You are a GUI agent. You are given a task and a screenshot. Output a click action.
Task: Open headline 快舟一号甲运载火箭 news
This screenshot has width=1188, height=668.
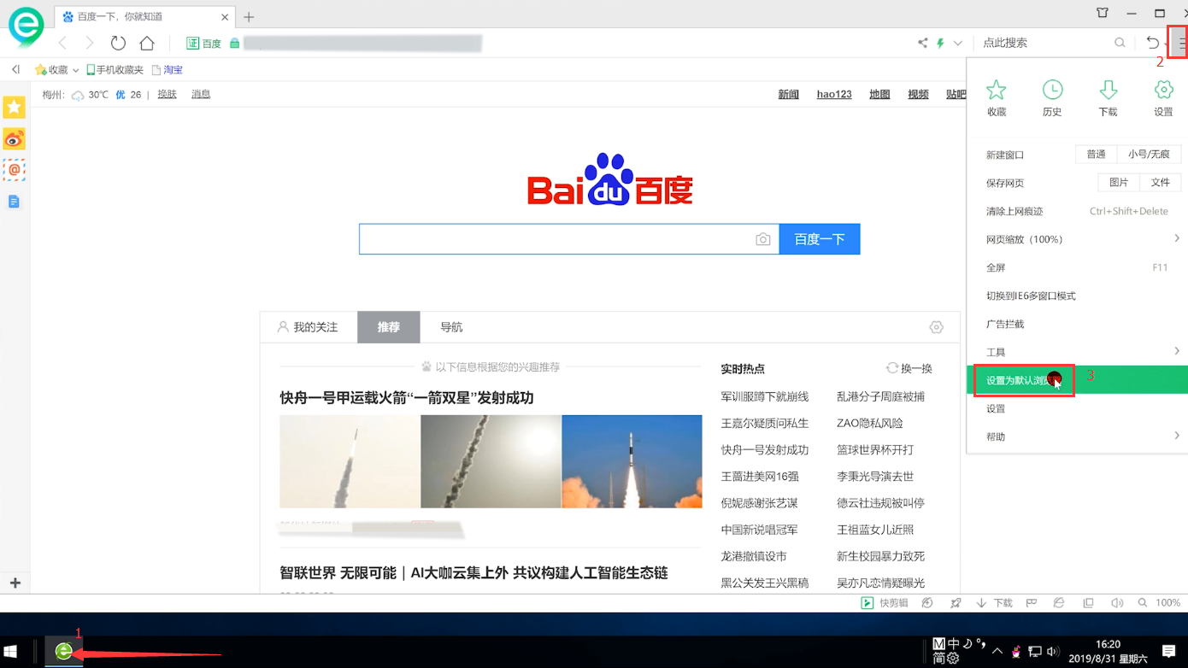click(x=407, y=398)
